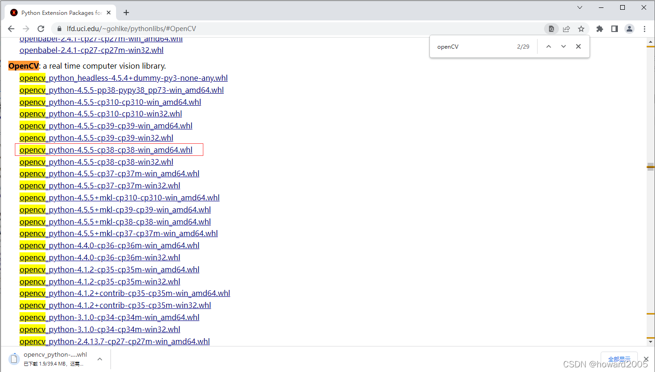The image size is (655, 372).
Task: Open tab search chevron in title bar
Action: [580, 7]
